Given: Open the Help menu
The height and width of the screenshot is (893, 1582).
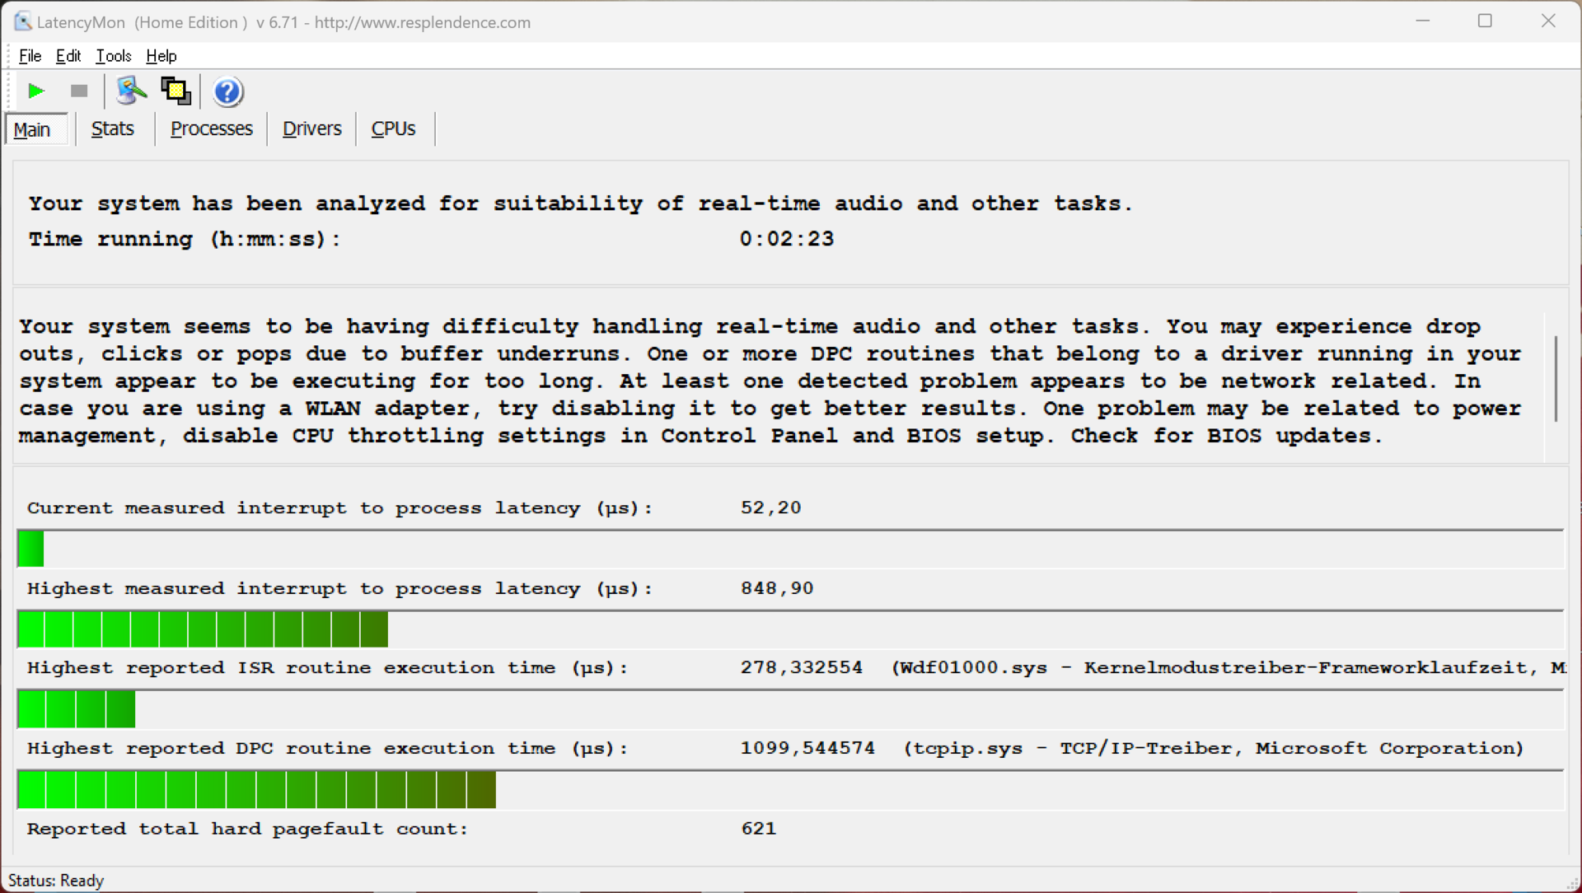Looking at the screenshot, I should pyautogui.click(x=161, y=56).
